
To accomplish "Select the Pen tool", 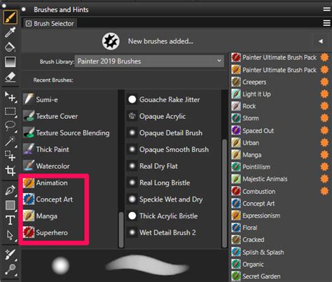I will [11, 190].
